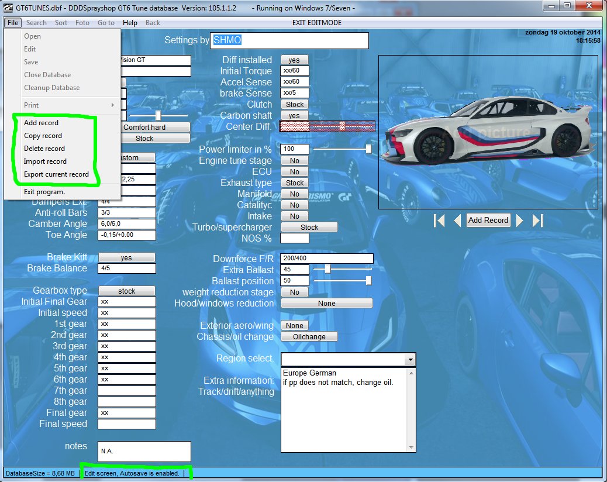Cycle the Turbo/supercharger Stock selector
This screenshot has height=482, width=607.
[x=309, y=228]
